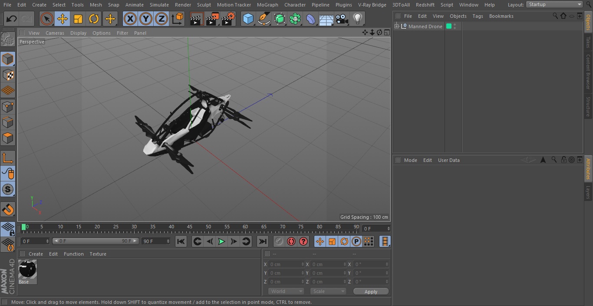This screenshot has height=306, width=593.
Task: Open the Sculpt menu
Action: [204, 5]
